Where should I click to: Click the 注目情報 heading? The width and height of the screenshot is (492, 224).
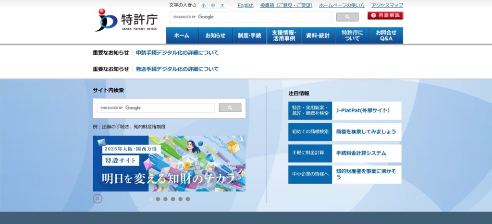point(299,94)
